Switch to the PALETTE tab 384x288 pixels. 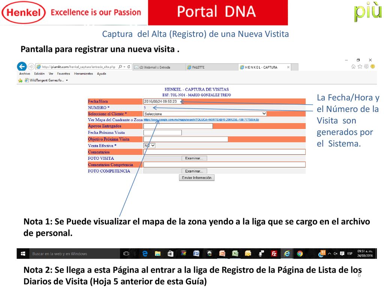212,67
